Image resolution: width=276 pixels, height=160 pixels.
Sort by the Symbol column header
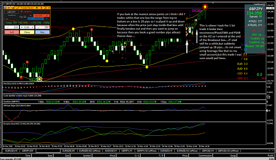click(81, 156)
